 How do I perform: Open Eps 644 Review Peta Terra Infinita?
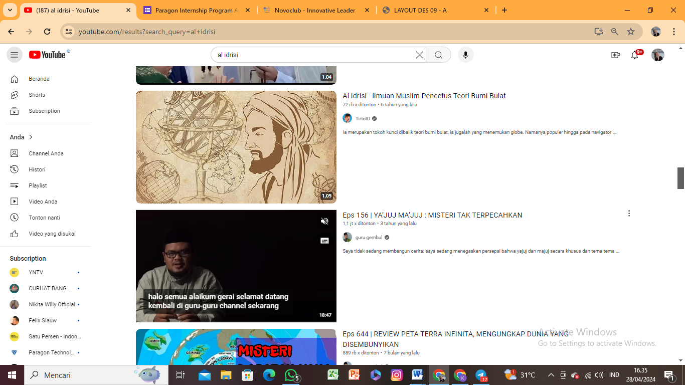455,339
